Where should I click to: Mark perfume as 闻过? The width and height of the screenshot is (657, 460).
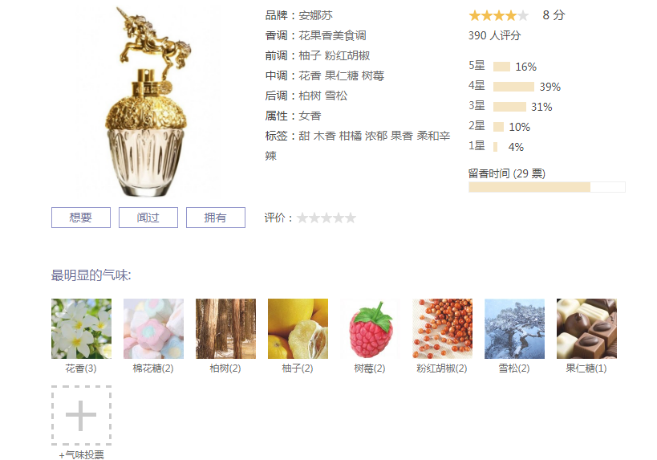point(148,218)
